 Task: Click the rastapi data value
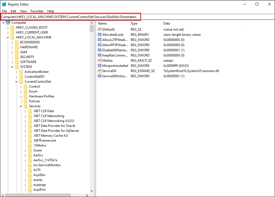168,60
